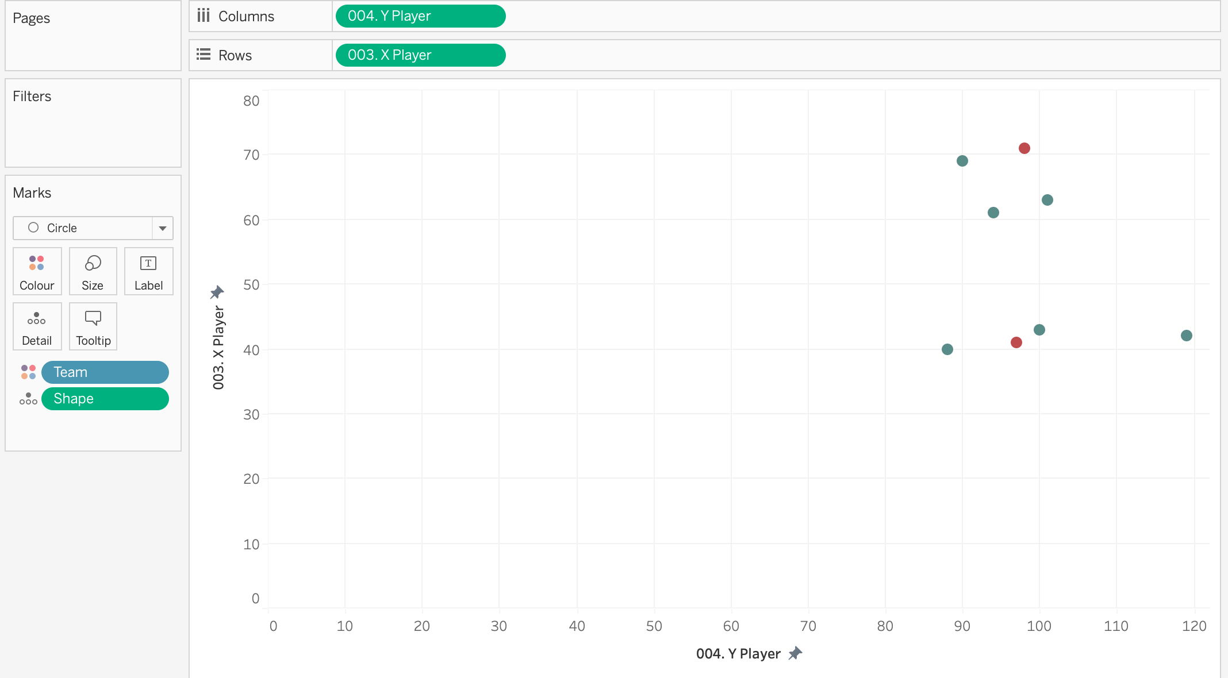
Task: Click the pin icon beside X Player axis
Action: (x=217, y=292)
